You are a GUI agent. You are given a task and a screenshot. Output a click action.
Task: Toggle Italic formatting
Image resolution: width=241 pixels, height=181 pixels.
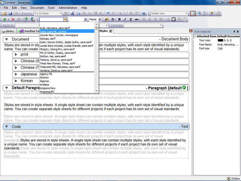click(x=125, y=19)
